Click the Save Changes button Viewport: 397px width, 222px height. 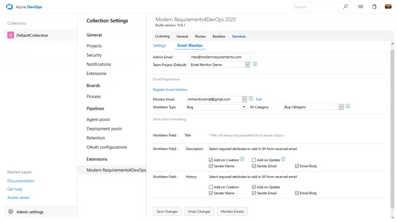(x=167, y=212)
